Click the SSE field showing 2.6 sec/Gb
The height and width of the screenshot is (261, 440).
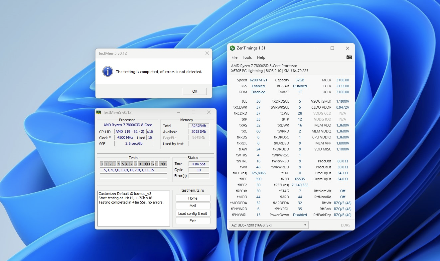tap(134, 144)
